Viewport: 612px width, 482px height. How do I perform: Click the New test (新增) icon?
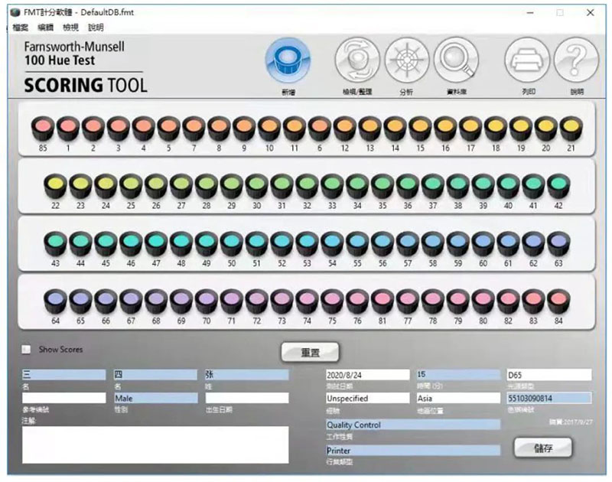point(288,60)
